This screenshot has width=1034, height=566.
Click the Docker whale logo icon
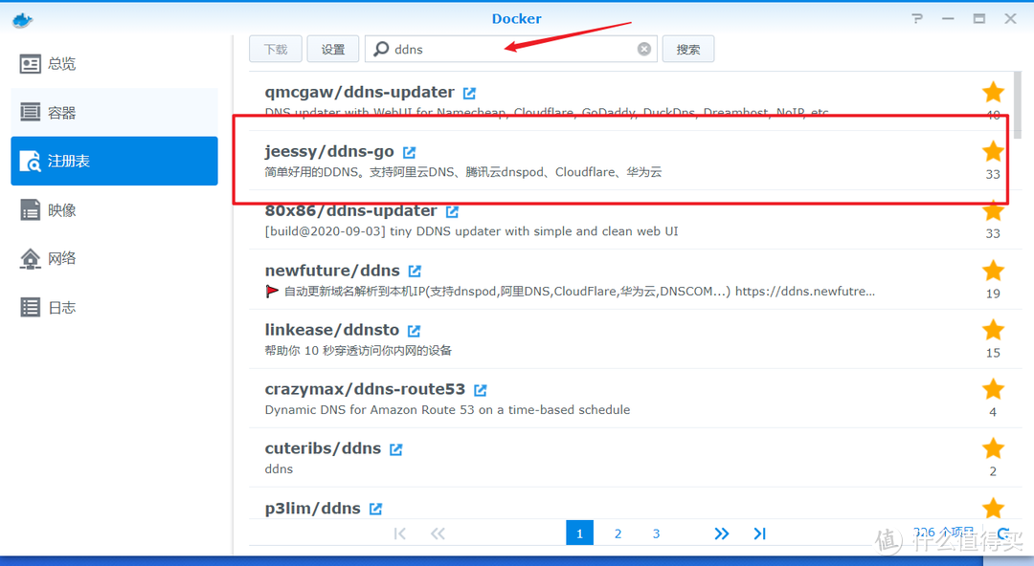22,20
